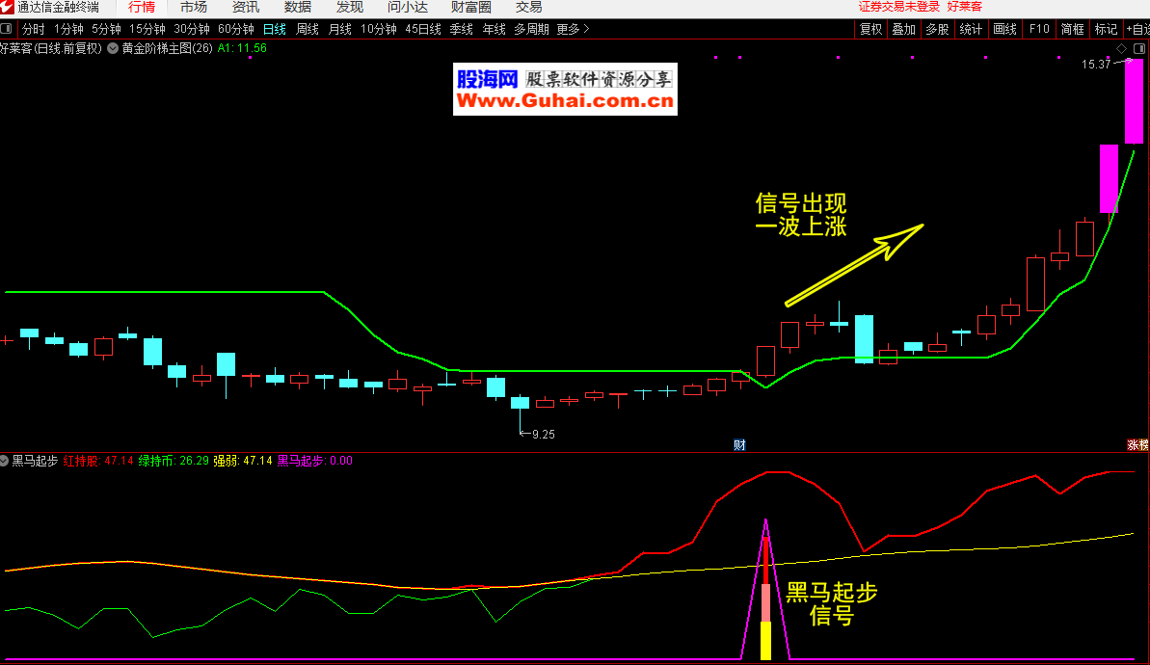The image size is (1150, 665).
Task: Switch to the 交易 tab
Action: point(529,7)
